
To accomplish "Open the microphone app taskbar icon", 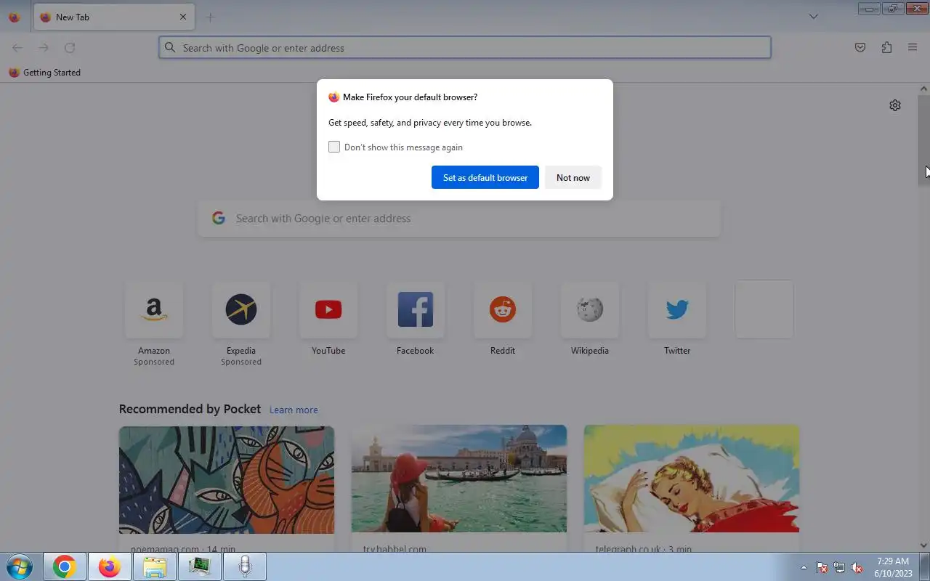I will (x=245, y=566).
